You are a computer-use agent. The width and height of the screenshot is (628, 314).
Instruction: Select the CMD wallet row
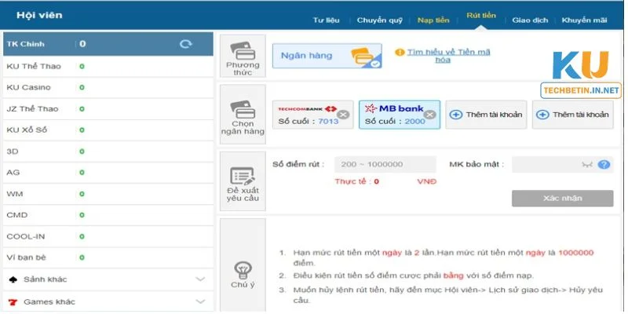pyautogui.click(x=108, y=215)
